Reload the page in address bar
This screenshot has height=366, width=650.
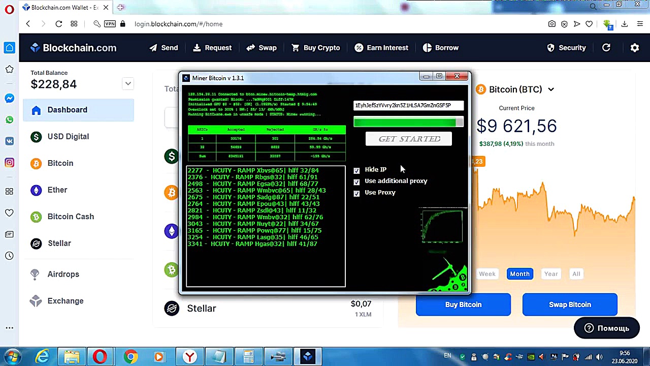pos(59,24)
